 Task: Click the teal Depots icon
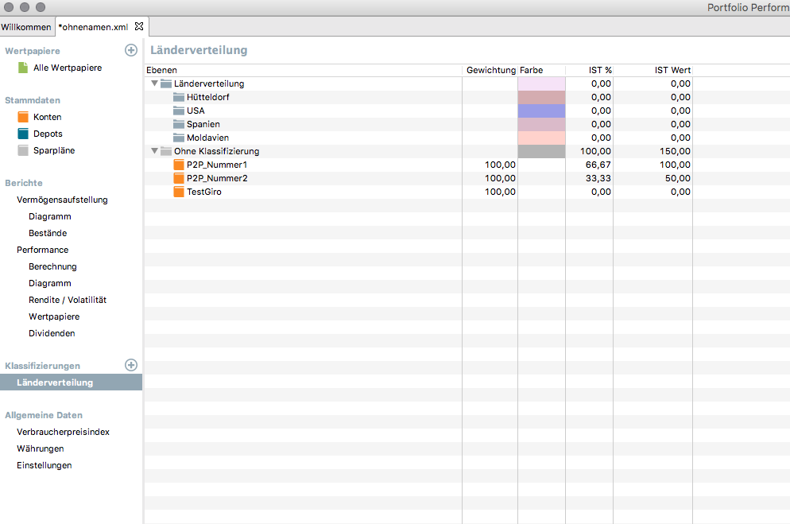23,134
